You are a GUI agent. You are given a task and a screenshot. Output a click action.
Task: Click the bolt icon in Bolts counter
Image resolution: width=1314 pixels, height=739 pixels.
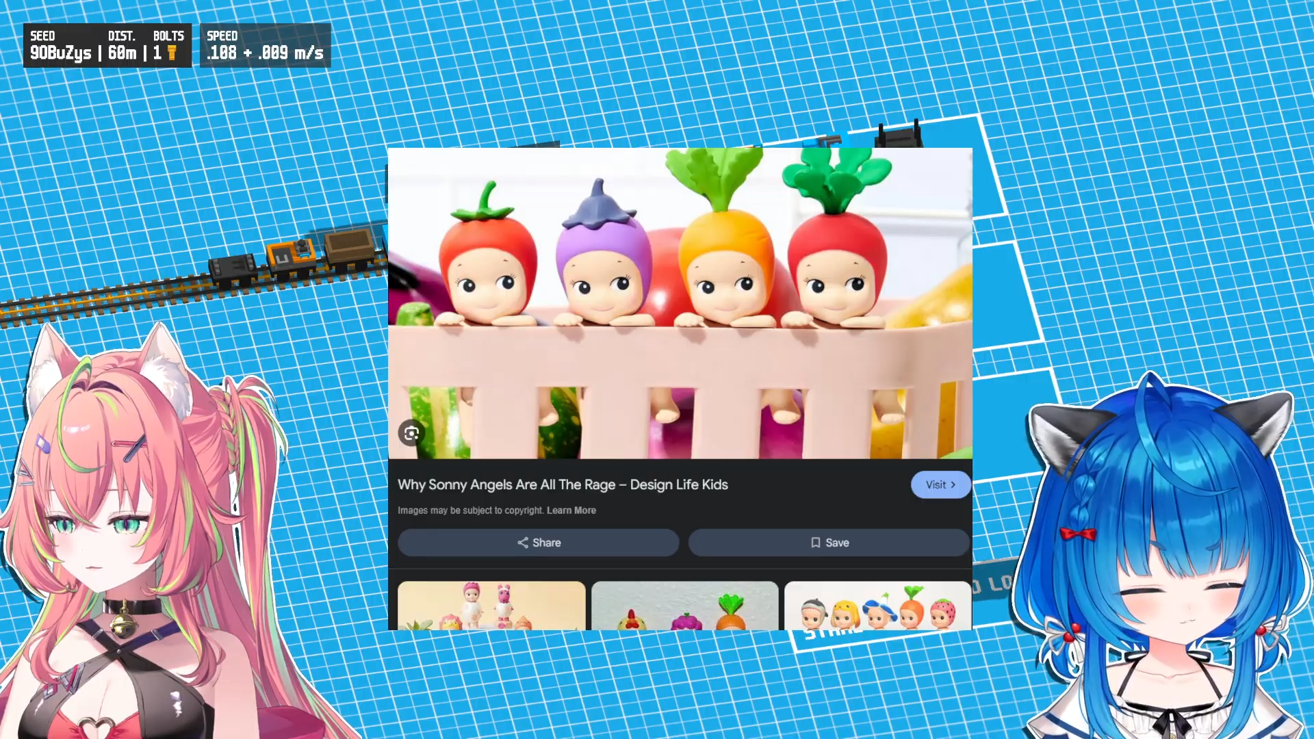[x=172, y=53]
